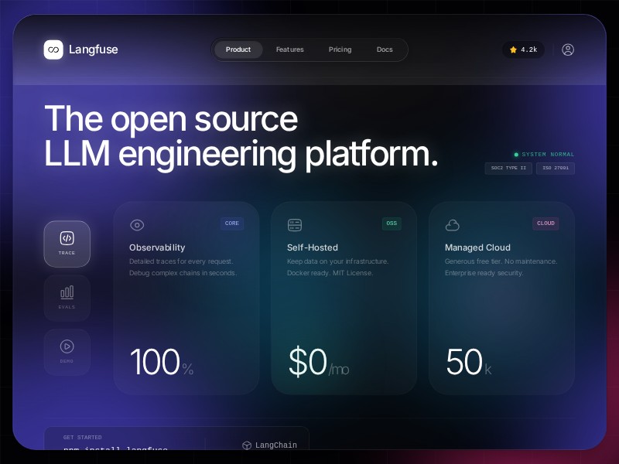The width and height of the screenshot is (619, 464).
Task: Open the Docs link in the navbar
Action: tap(385, 49)
